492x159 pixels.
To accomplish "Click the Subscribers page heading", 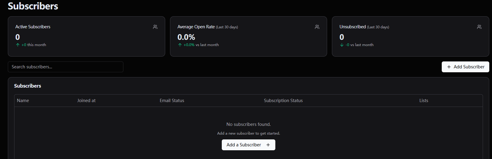I will point(33,6).
